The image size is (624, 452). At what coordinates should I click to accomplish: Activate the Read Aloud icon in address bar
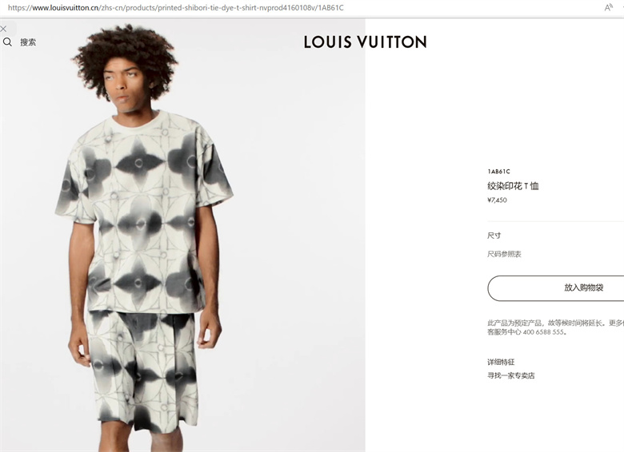(x=608, y=7)
